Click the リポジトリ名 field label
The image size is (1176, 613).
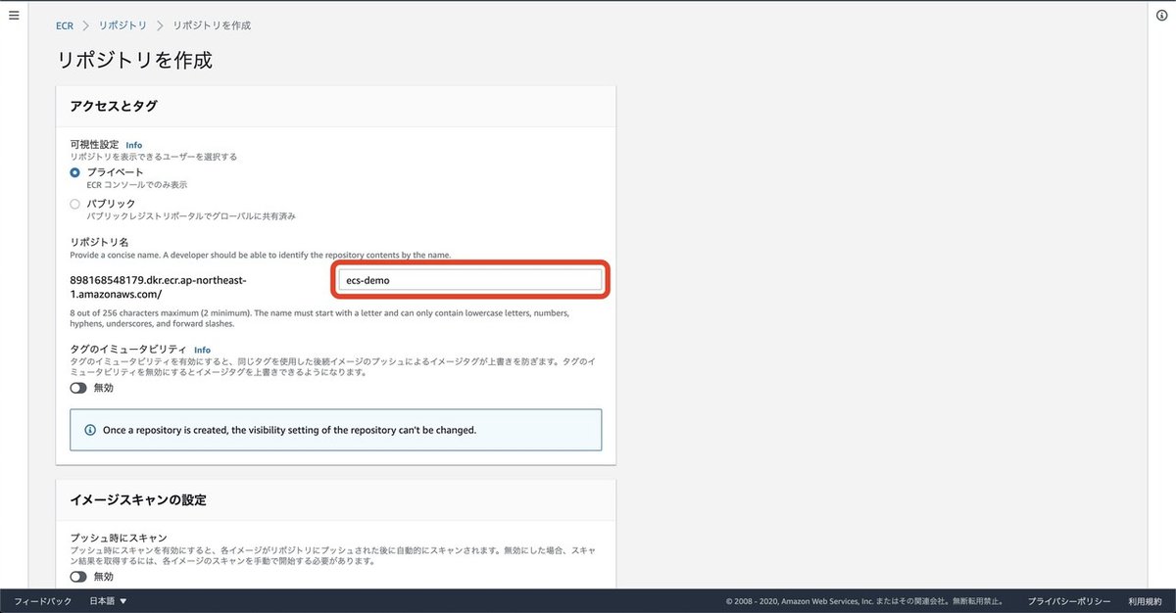click(x=99, y=242)
